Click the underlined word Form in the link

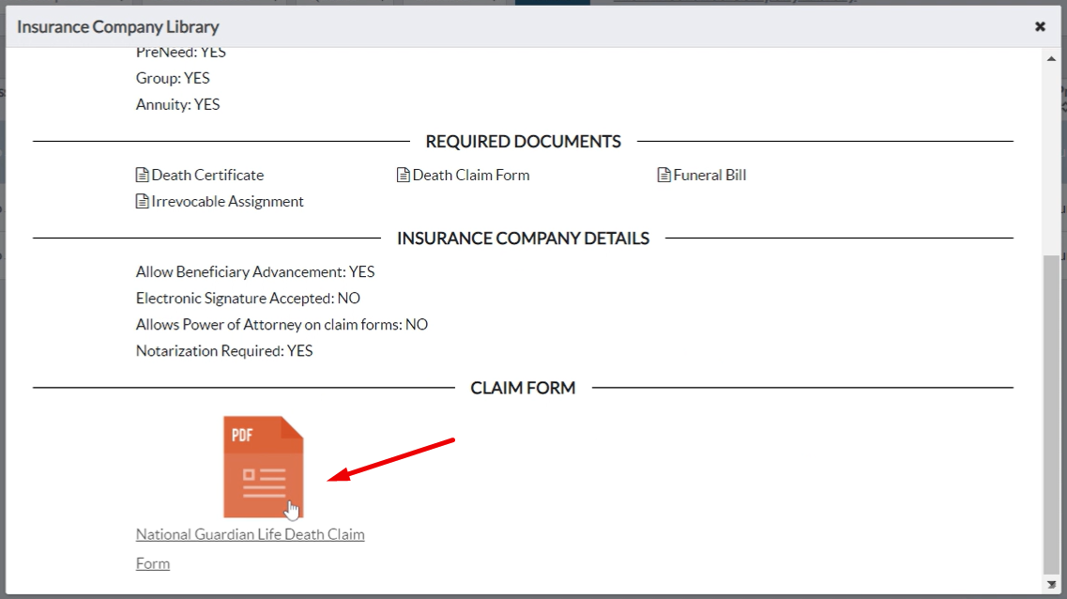point(152,562)
